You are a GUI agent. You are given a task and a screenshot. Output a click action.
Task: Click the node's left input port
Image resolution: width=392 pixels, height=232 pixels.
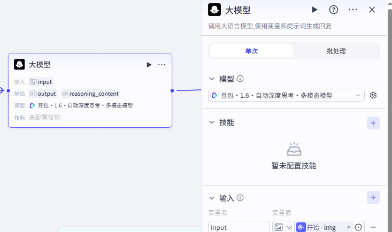point(9,91)
